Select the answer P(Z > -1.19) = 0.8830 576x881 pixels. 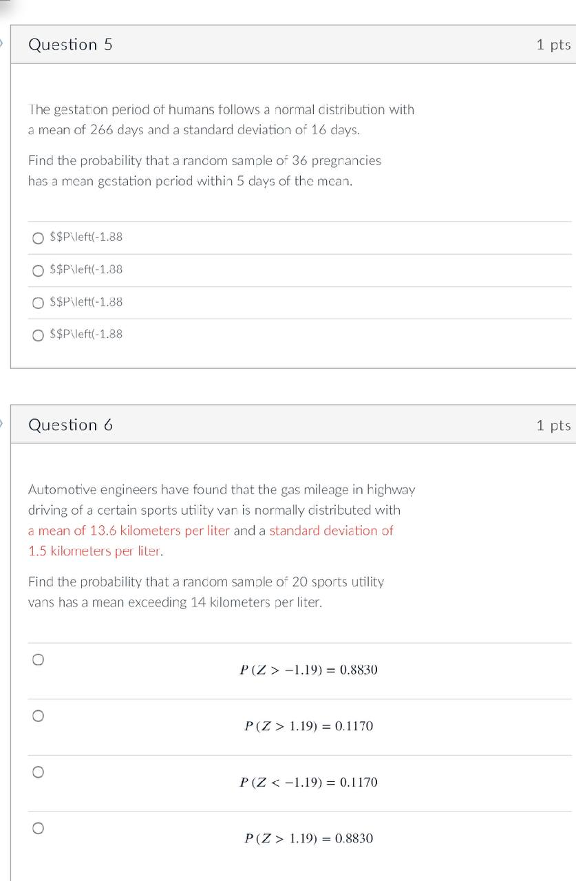[x=39, y=659]
